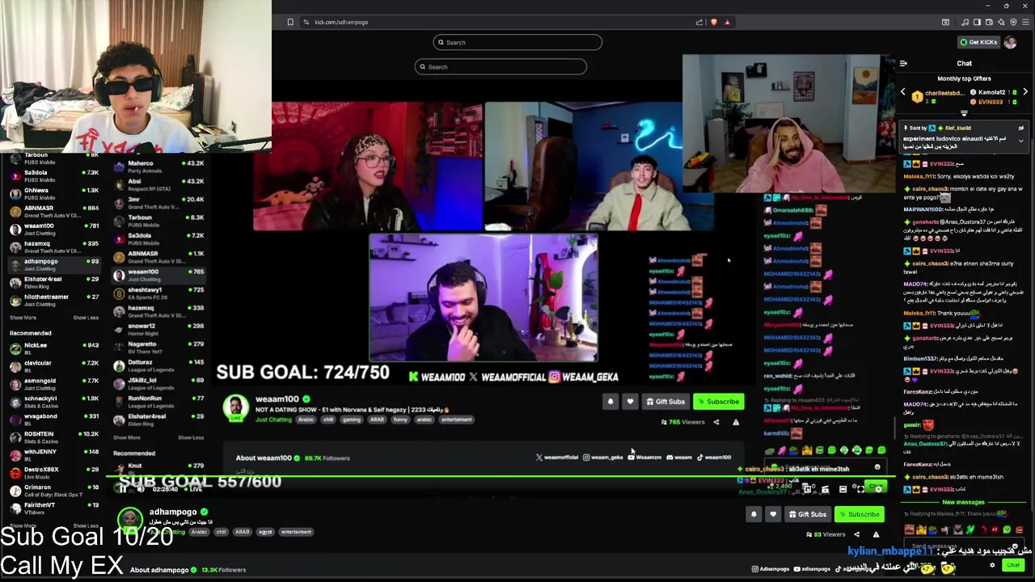This screenshot has width=1035, height=582.
Task: Show previous Monthly top Gifters
Action: [903, 92]
